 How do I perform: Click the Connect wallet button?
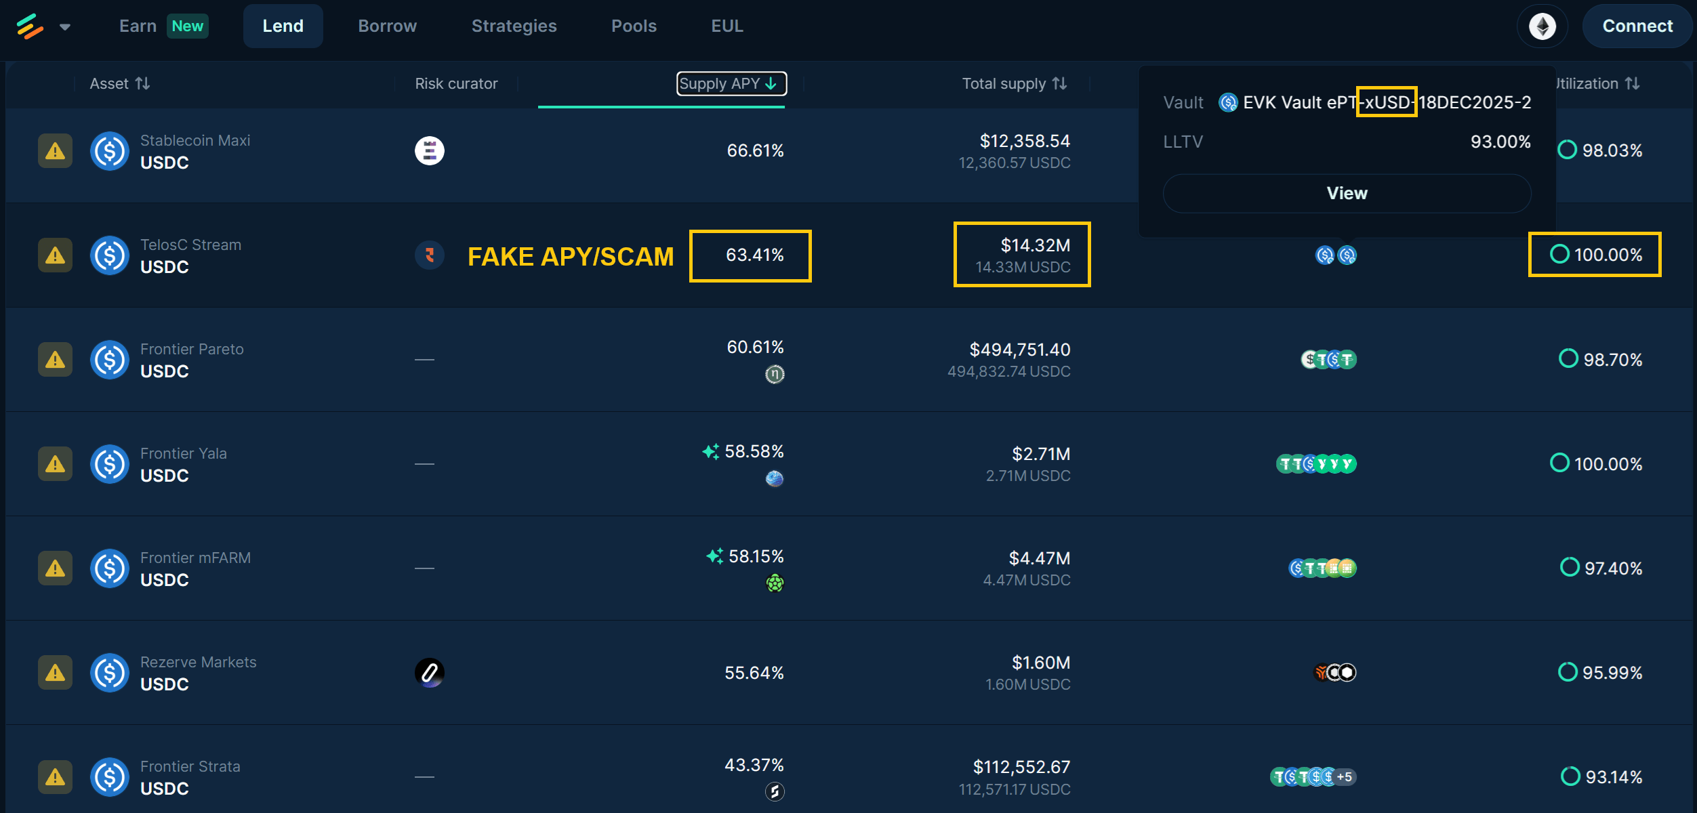1637,26
